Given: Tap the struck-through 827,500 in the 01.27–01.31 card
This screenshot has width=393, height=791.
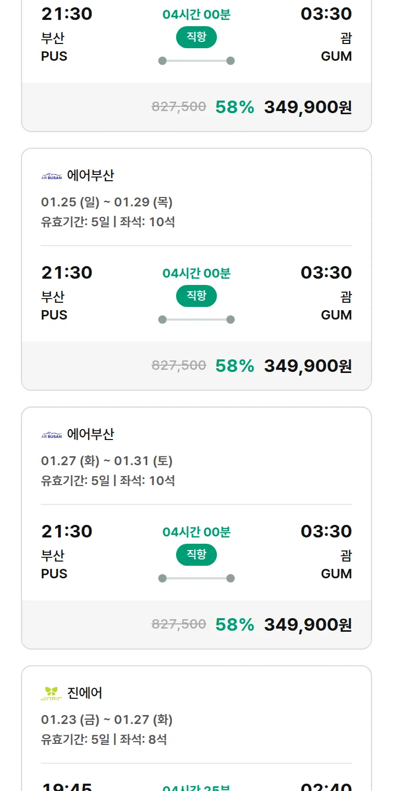Looking at the screenshot, I should [179, 624].
